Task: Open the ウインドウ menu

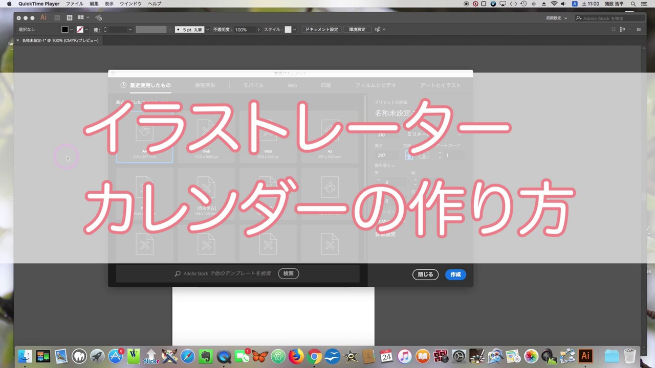Action: 130,4
